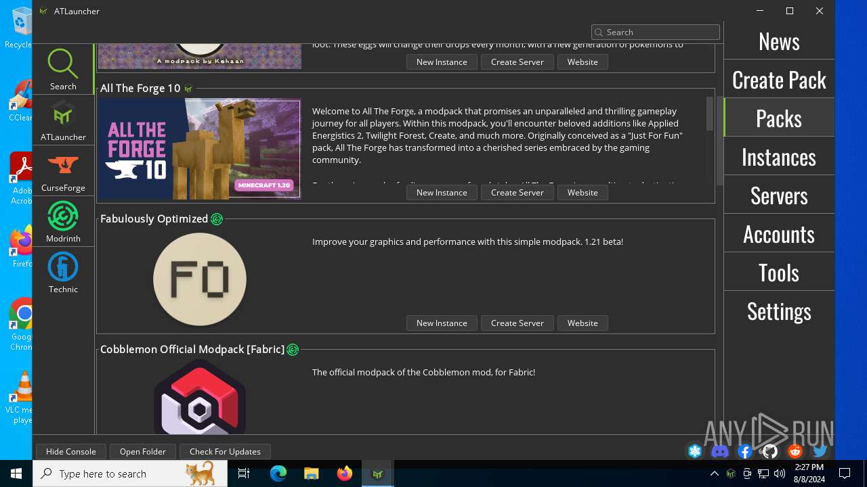Click the Hide Console button
This screenshot has height=487, width=867.
pos(71,451)
